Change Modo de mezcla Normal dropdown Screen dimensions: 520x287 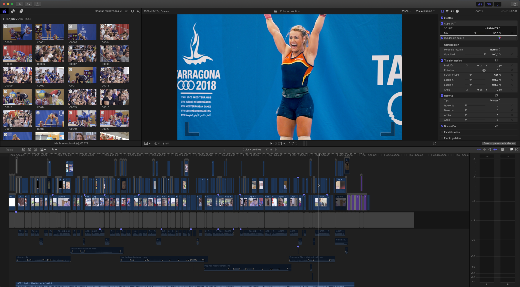point(495,50)
